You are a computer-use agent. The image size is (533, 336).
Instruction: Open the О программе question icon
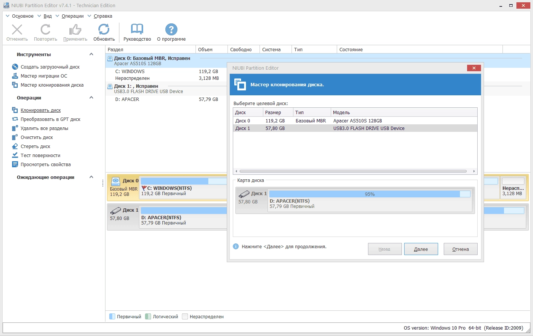point(171,29)
